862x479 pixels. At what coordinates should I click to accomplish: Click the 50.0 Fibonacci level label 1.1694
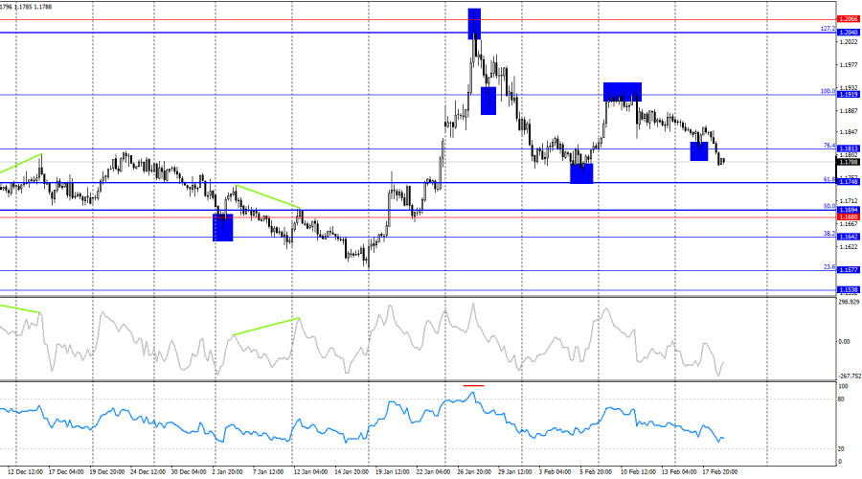tap(847, 209)
